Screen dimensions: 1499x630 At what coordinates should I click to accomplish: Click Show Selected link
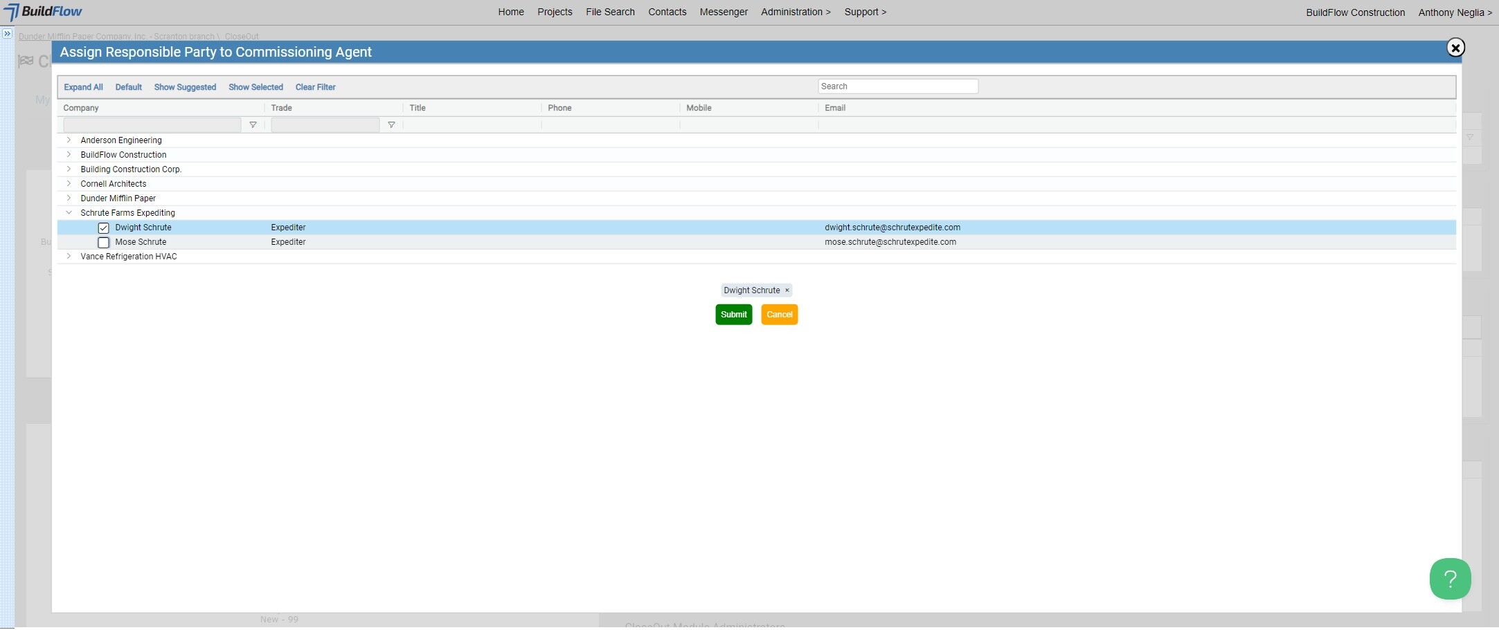click(x=255, y=87)
